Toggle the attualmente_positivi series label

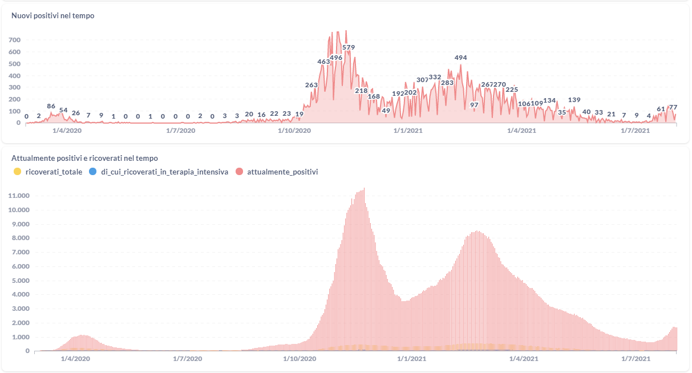tap(282, 171)
